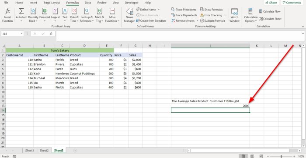
Task: Click Calculate Now
Action: coord(270,11)
